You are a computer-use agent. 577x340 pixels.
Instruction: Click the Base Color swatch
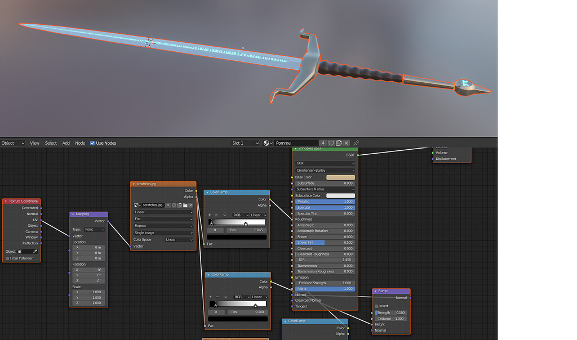340,177
